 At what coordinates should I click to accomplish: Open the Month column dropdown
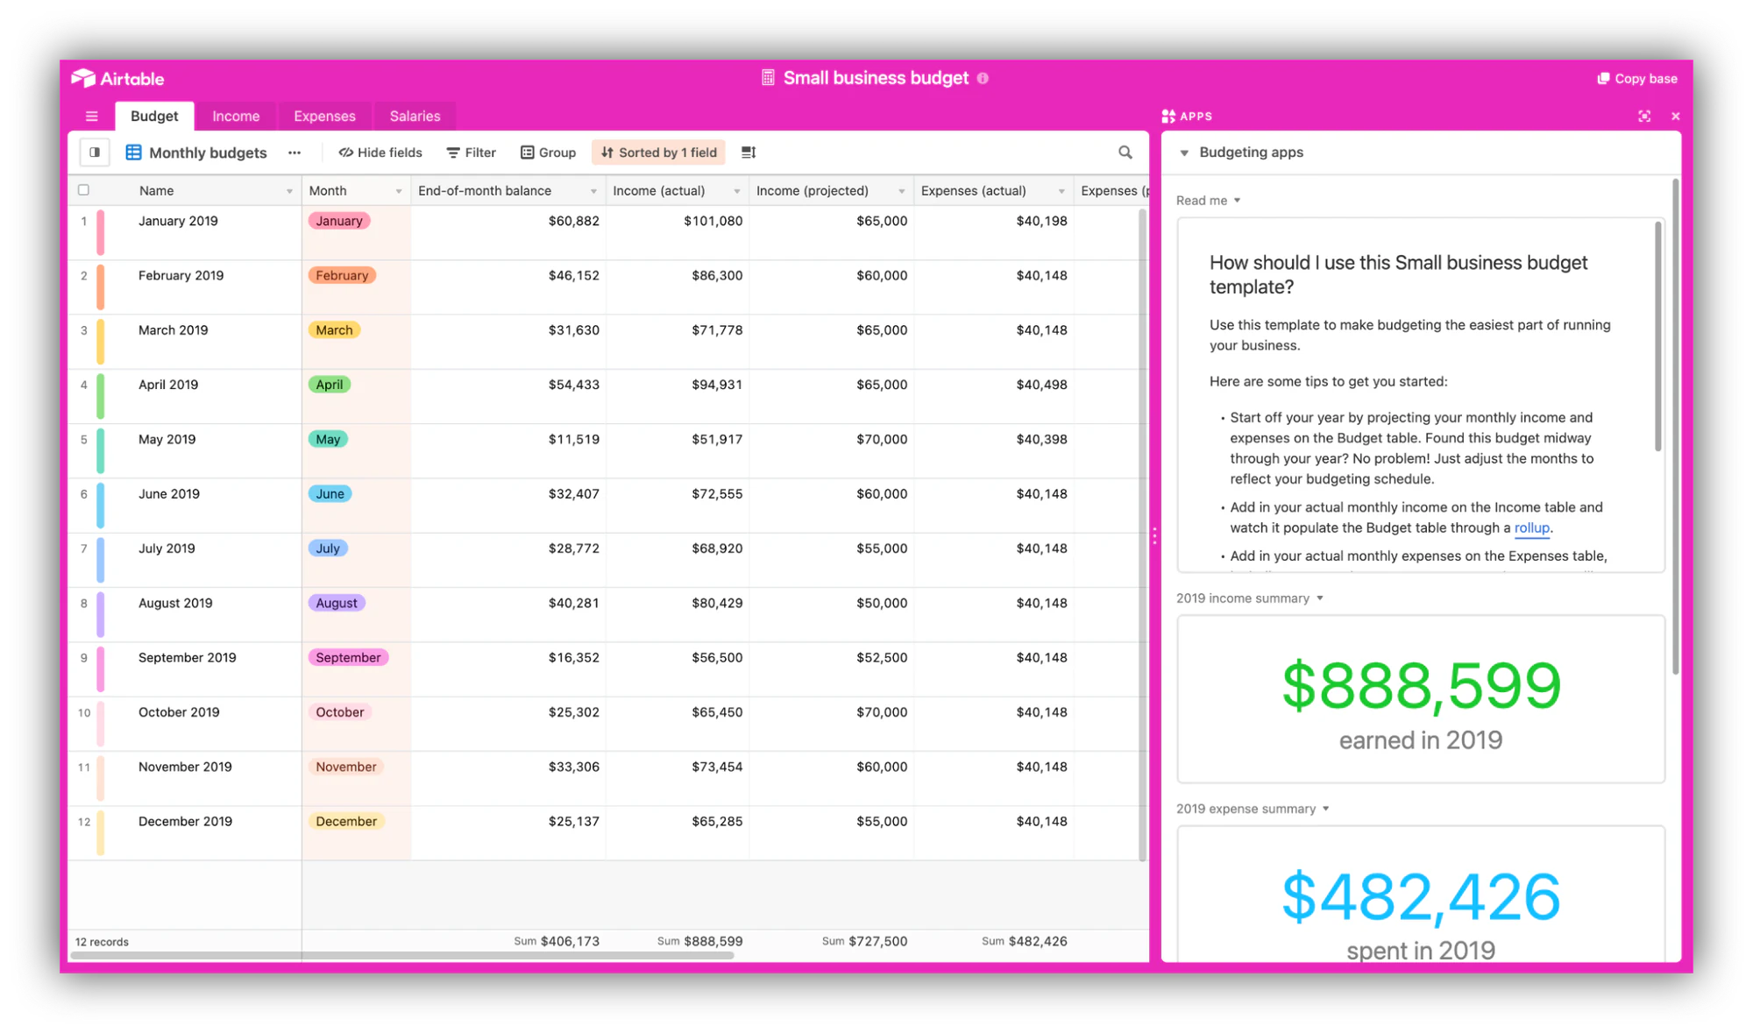pyautogui.click(x=399, y=191)
